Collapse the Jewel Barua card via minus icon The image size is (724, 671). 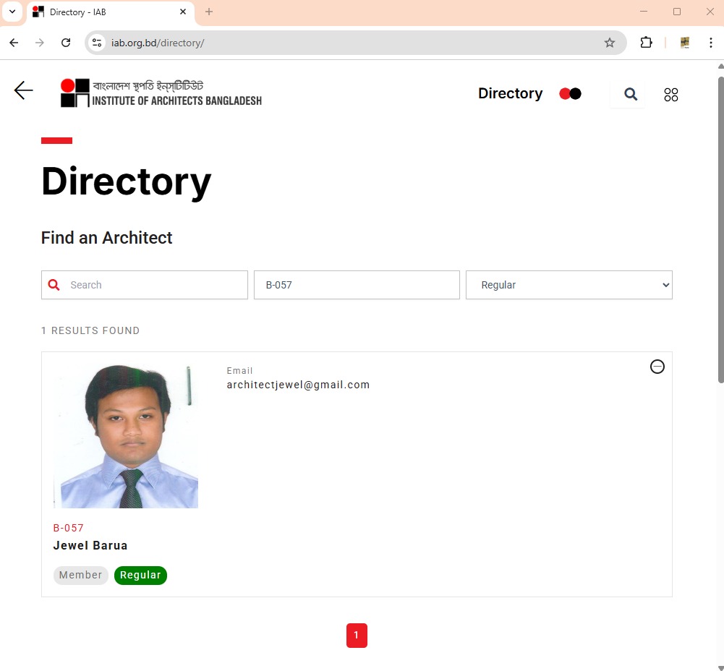[x=657, y=367]
